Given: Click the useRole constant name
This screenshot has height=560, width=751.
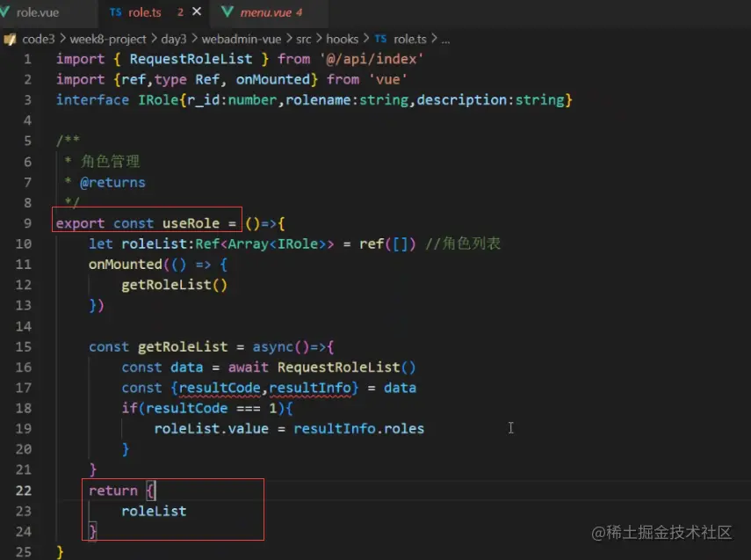Looking at the screenshot, I should (191, 223).
